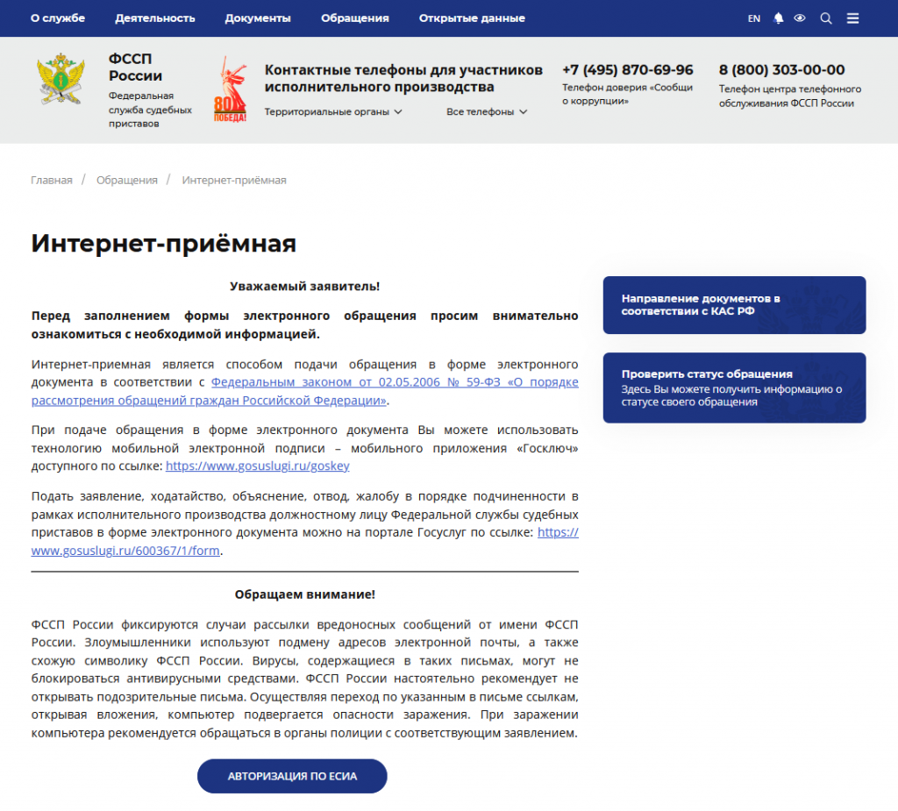Image resolution: width=898 pixels, height=811 pixels.
Task: Follow the gosuslugi.ru/goskey link
Action: tap(258, 466)
